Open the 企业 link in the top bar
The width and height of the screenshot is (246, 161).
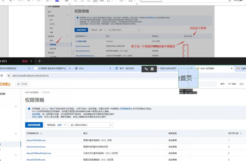pyautogui.click(x=241, y=84)
